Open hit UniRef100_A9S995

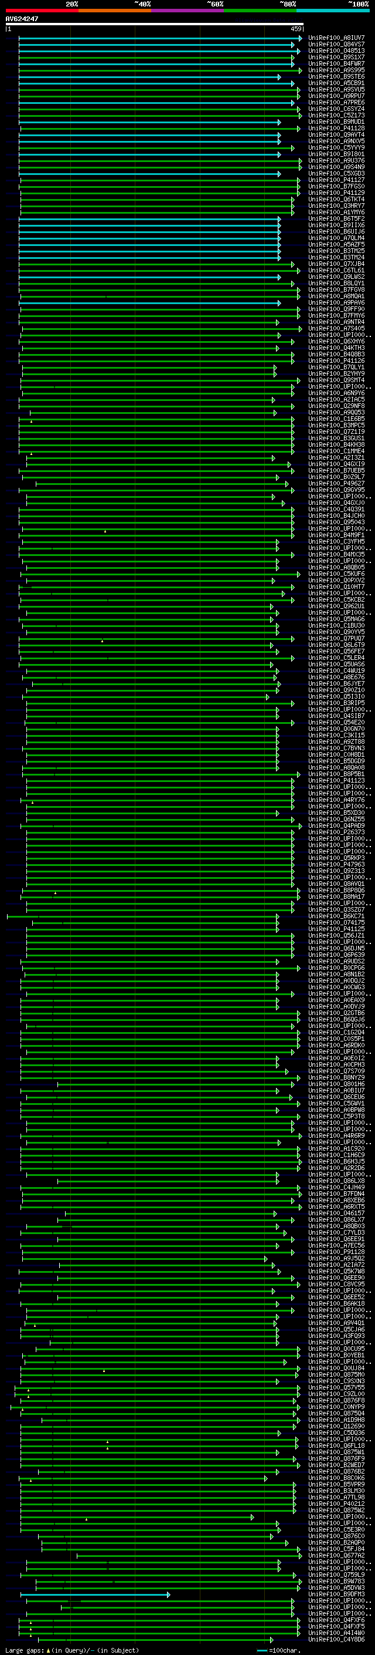336,70
